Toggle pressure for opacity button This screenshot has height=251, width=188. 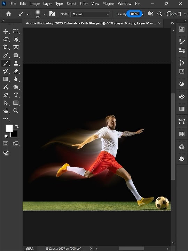(x=150, y=14)
